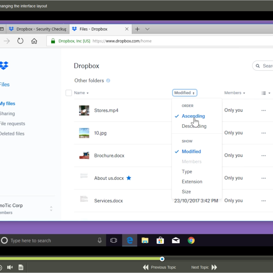Click Next Topic in the player
The image size is (273, 273).
click(x=204, y=267)
